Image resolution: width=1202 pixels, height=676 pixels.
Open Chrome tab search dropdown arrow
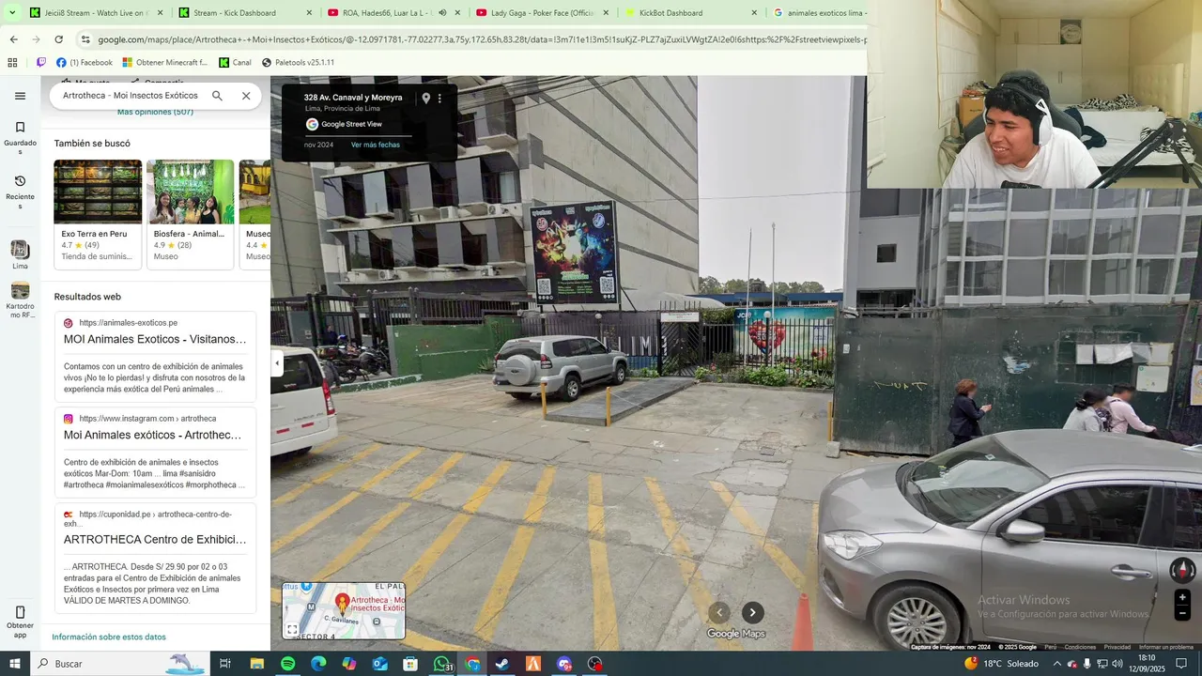tap(12, 13)
